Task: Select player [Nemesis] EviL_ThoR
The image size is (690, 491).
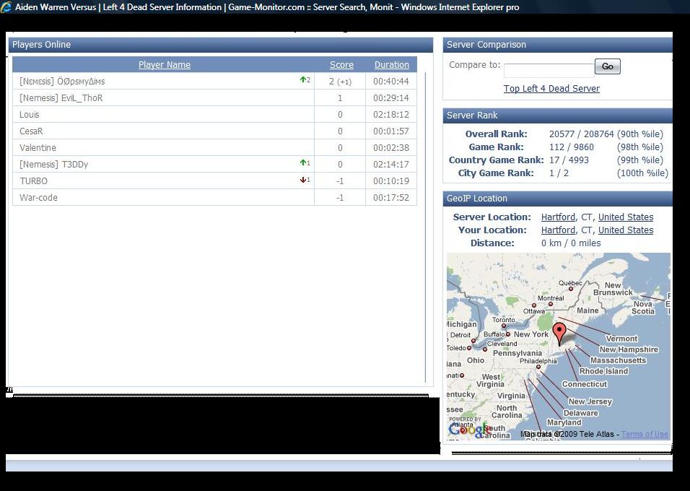Action: point(61,97)
